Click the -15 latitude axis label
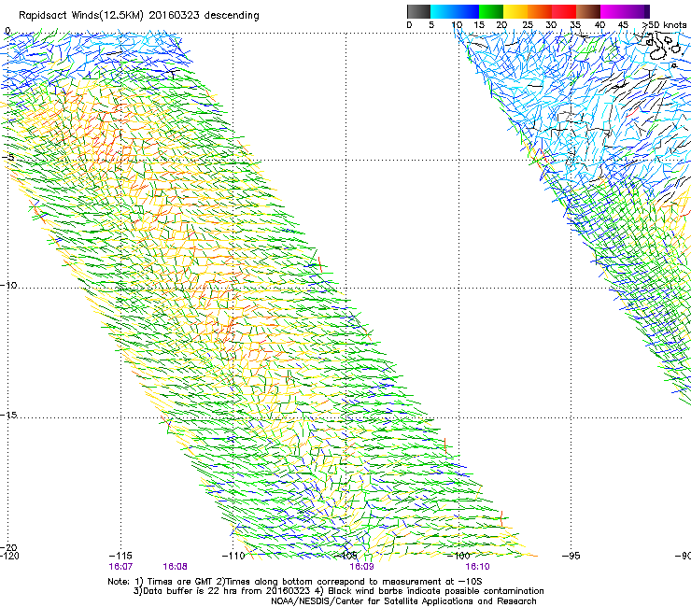Screen dimensions: 691x607 8,415
